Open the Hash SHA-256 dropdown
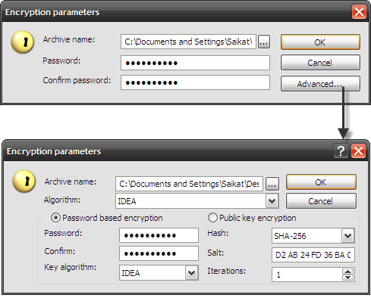The image size is (371, 298). (x=348, y=236)
